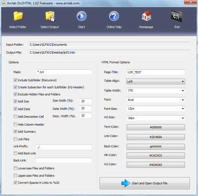Click the empty Back-Link input field
The image size is (198, 196).
pyautogui.click(x=64, y=160)
